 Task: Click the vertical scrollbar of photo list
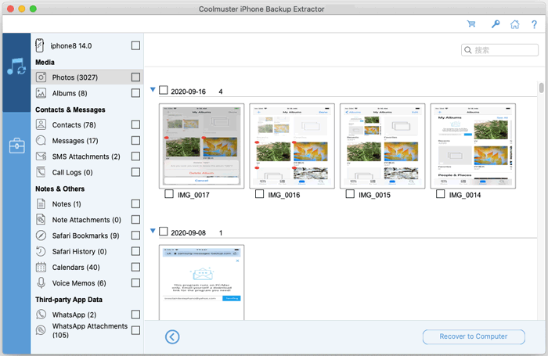[542, 88]
